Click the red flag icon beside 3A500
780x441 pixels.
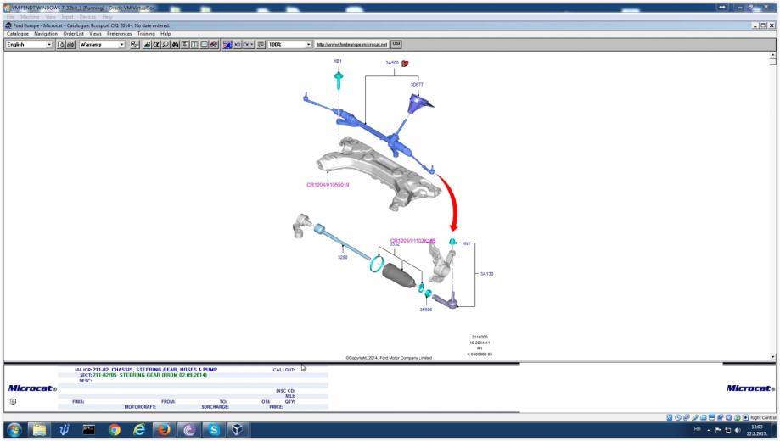(x=405, y=63)
